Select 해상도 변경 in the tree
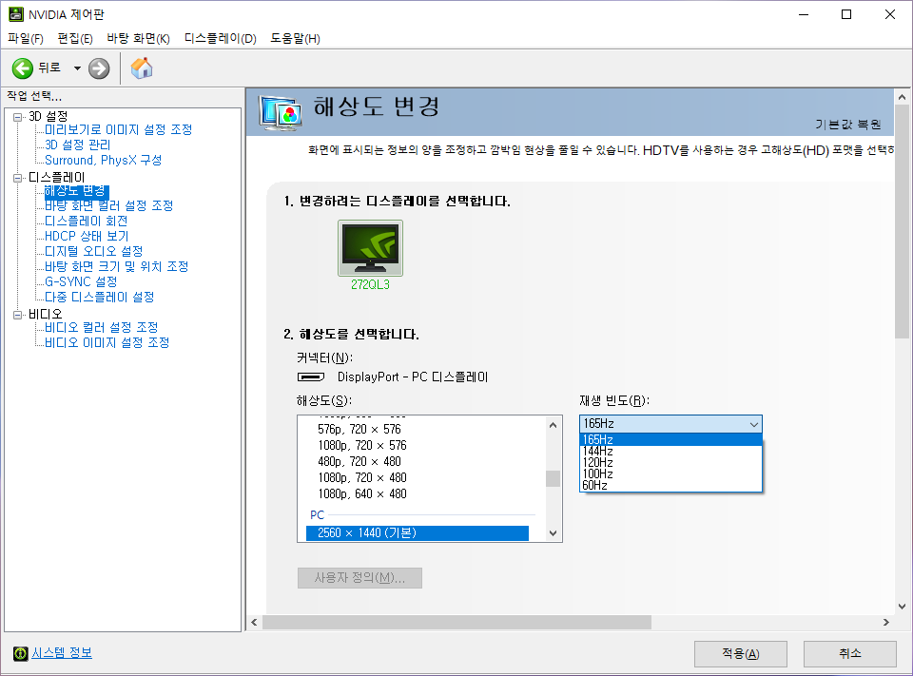This screenshot has width=913, height=676. [76, 190]
